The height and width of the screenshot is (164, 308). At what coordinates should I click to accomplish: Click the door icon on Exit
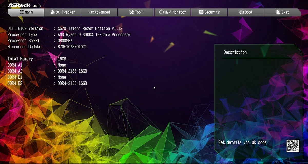pyautogui.click(x=278, y=12)
